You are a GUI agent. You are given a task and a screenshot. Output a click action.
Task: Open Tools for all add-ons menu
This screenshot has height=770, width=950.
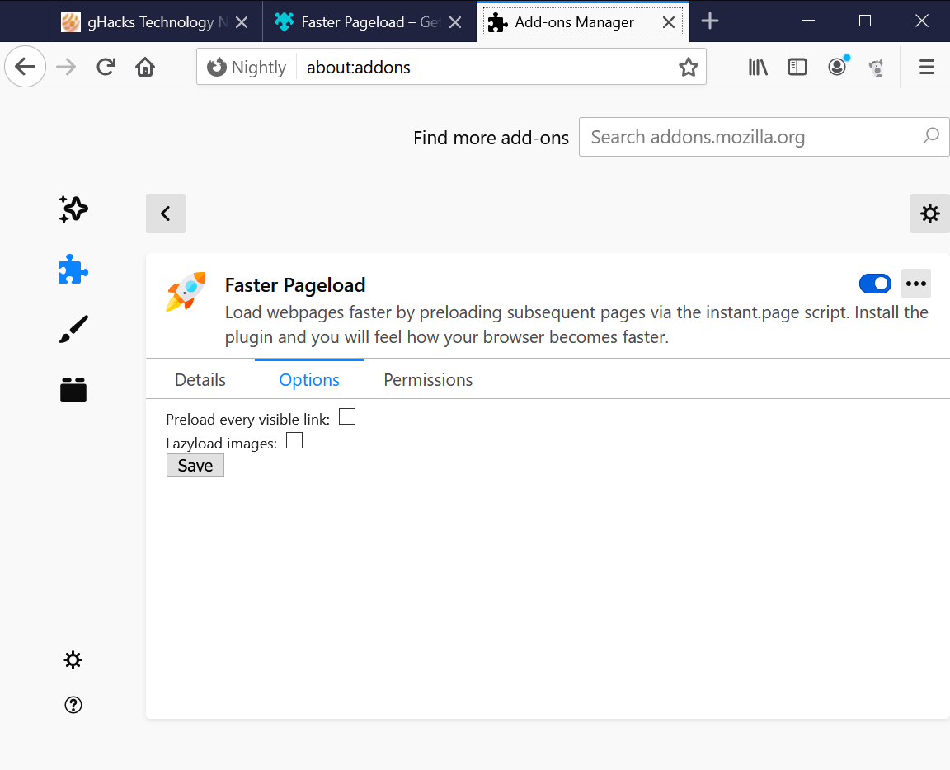pyautogui.click(x=929, y=214)
